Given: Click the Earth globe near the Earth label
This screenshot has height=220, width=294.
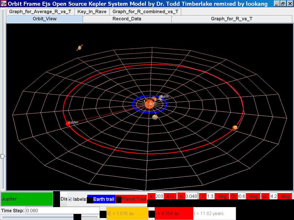Looking at the screenshot, I should 160,98.
